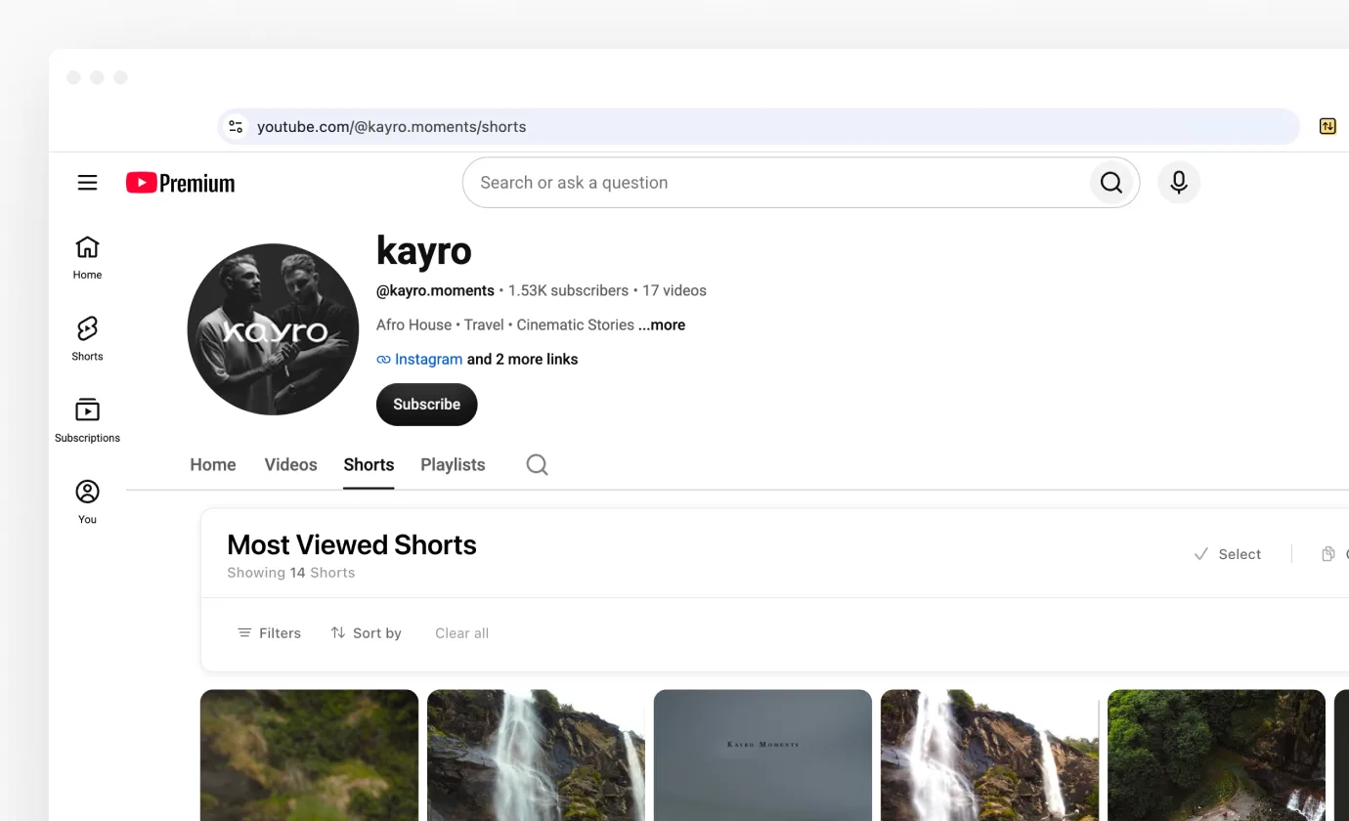Open the Sort by dropdown

[x=366, y=633]
